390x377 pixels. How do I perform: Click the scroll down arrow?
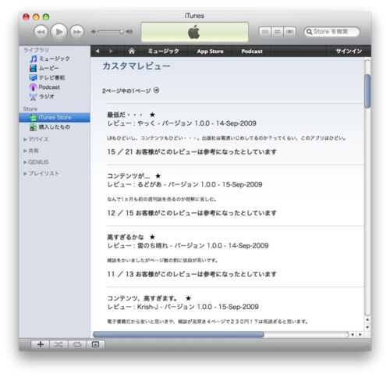coord(367,327)
